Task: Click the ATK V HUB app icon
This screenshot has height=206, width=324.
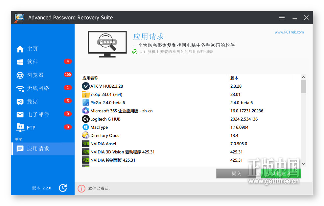Action: pos(85,86)
